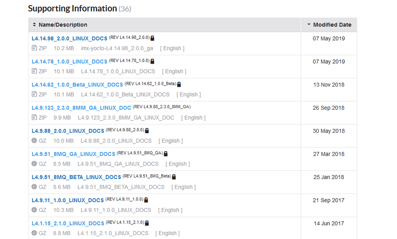
Task: Click lock icon beside L4.9.51_8MQ_BETA_LINUX_DOCS
Action: [x=174, y=177]
